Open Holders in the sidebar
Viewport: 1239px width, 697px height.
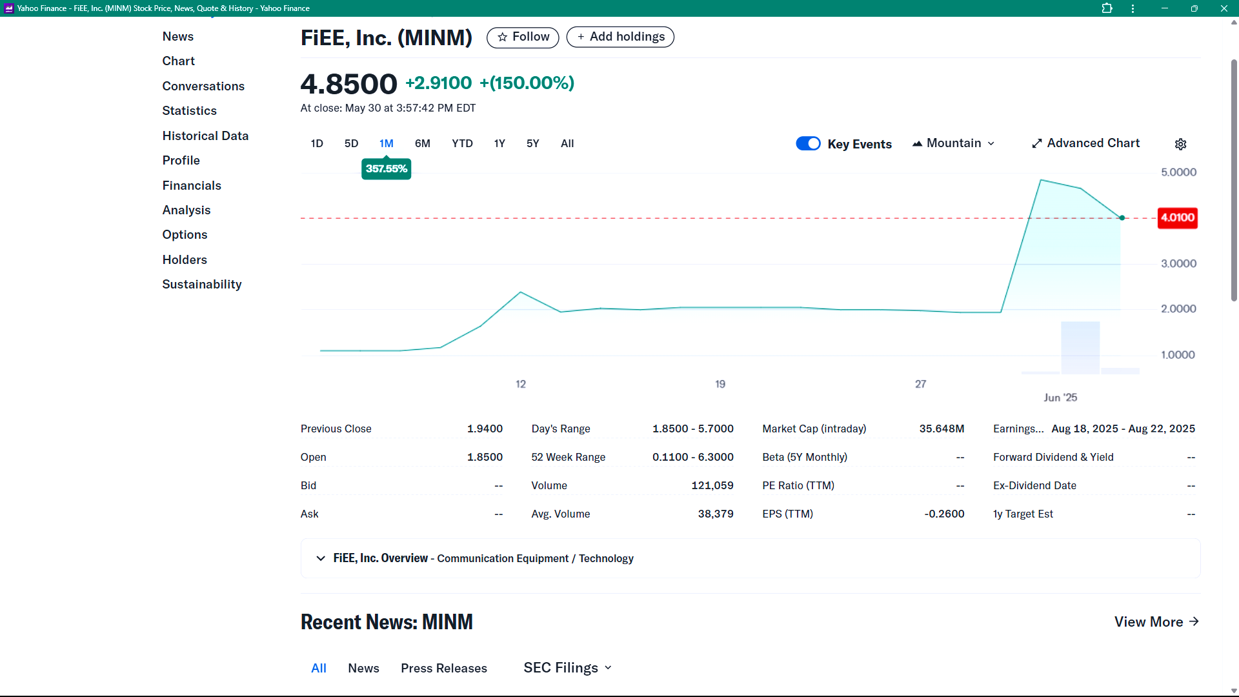pyautogui.click(x=185, y=260)
